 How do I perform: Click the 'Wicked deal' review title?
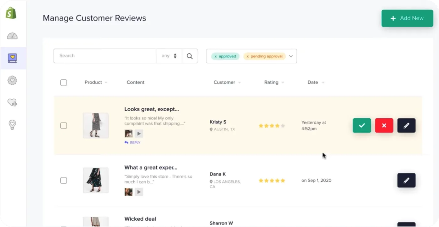140,219
